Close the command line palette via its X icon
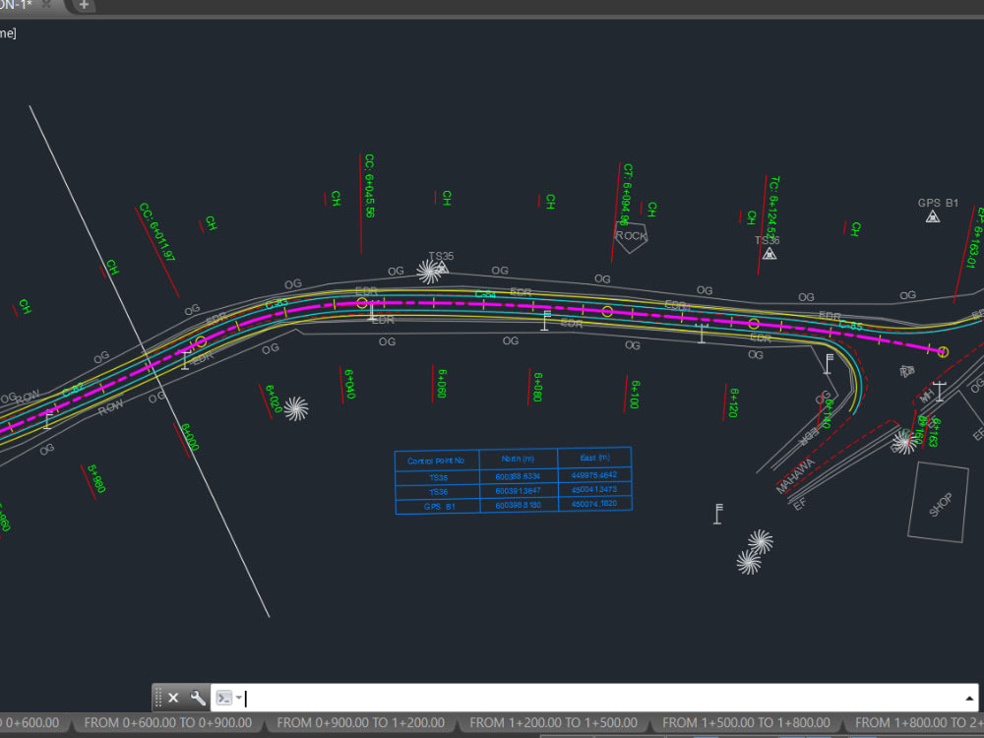 point(173,698)
